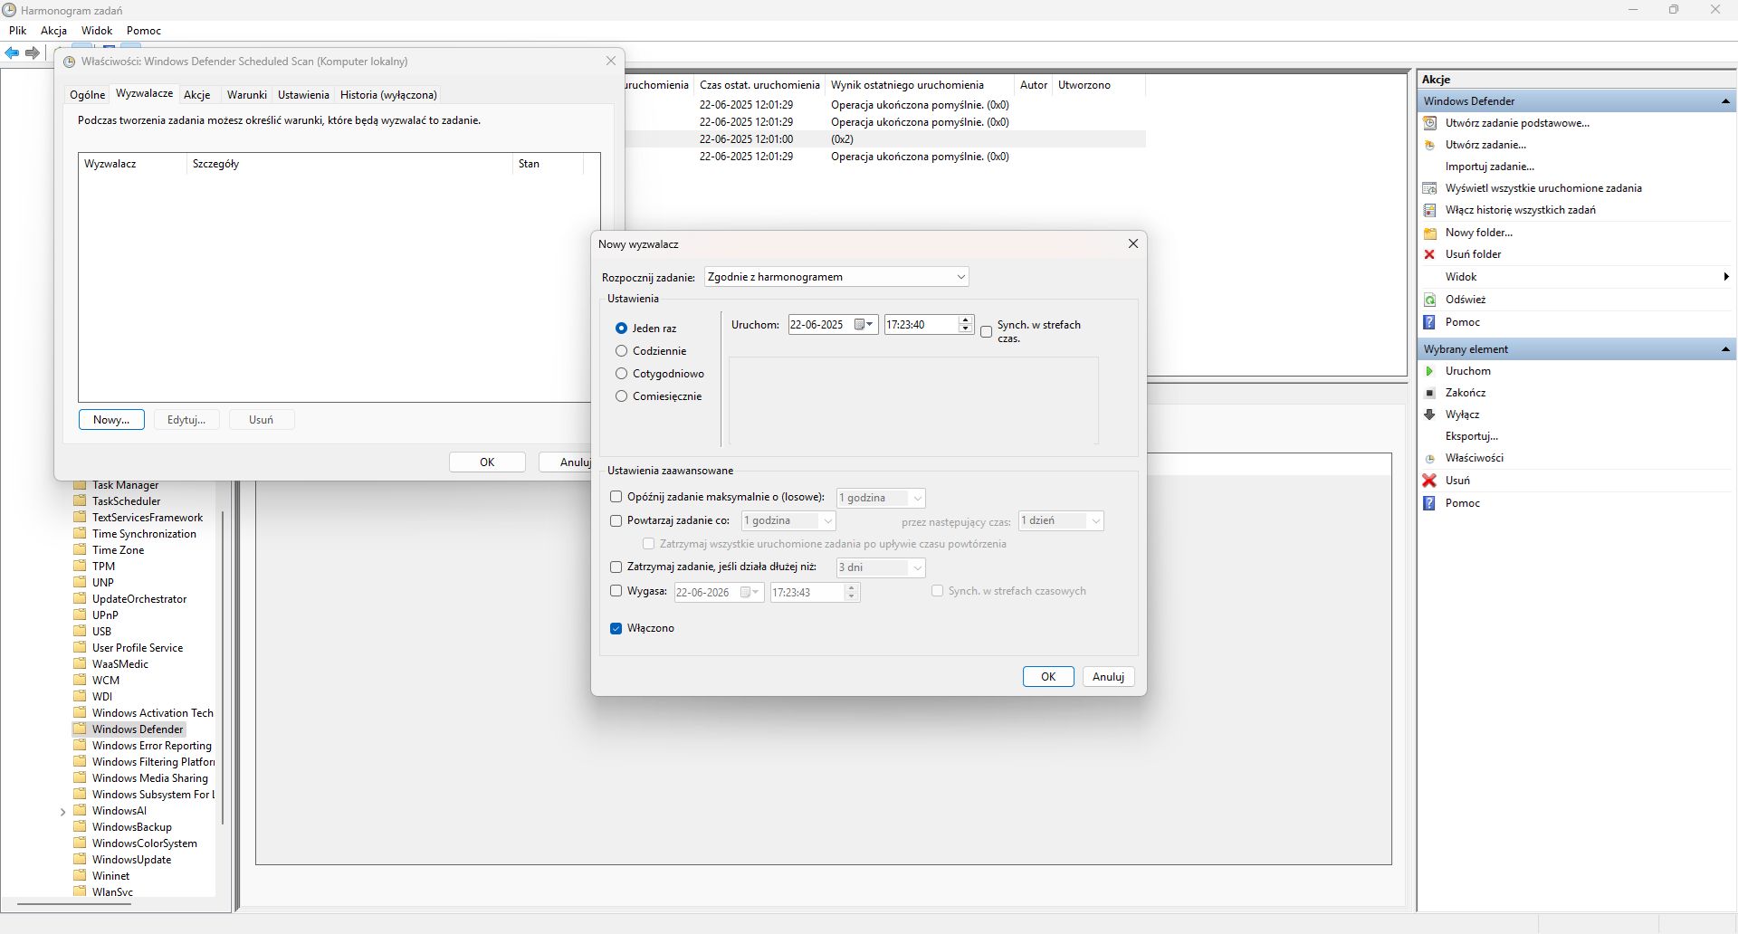Open the start date calendar dropdown
The image size is (1738, 934).
(x=864, y=325)
